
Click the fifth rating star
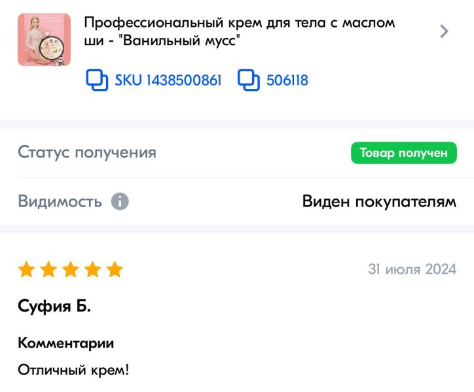coord(115,269)
